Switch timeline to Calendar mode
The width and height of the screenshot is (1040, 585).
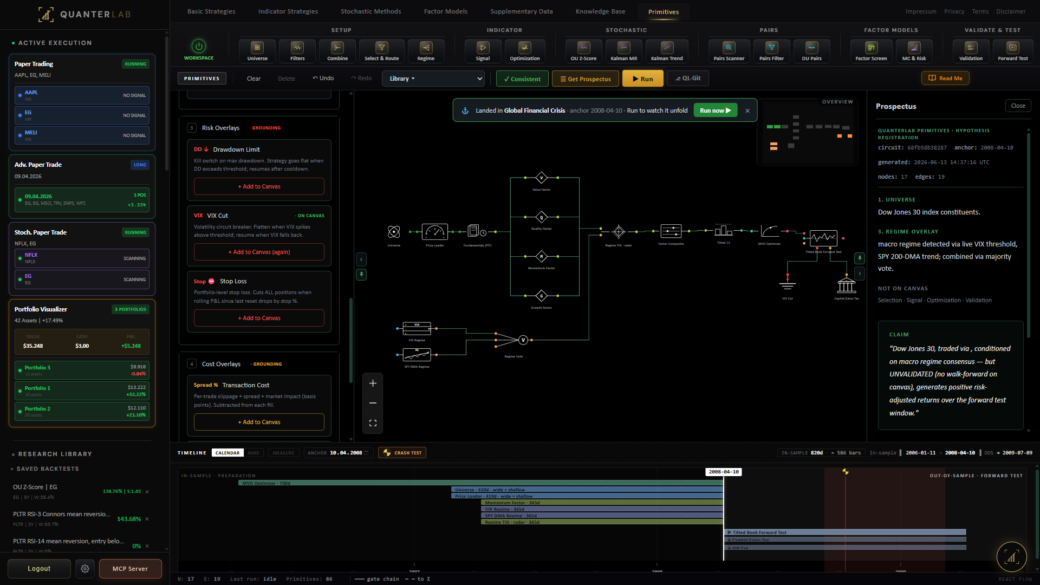227,453
